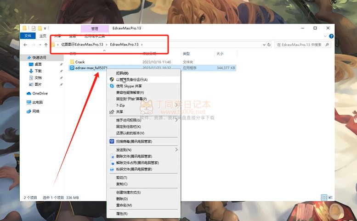The width and height of the screenshot is (357, 221).
Task: Choose 粉碎文件(腾讯电脑管家) menu entry
Action: tap(144, 169)
